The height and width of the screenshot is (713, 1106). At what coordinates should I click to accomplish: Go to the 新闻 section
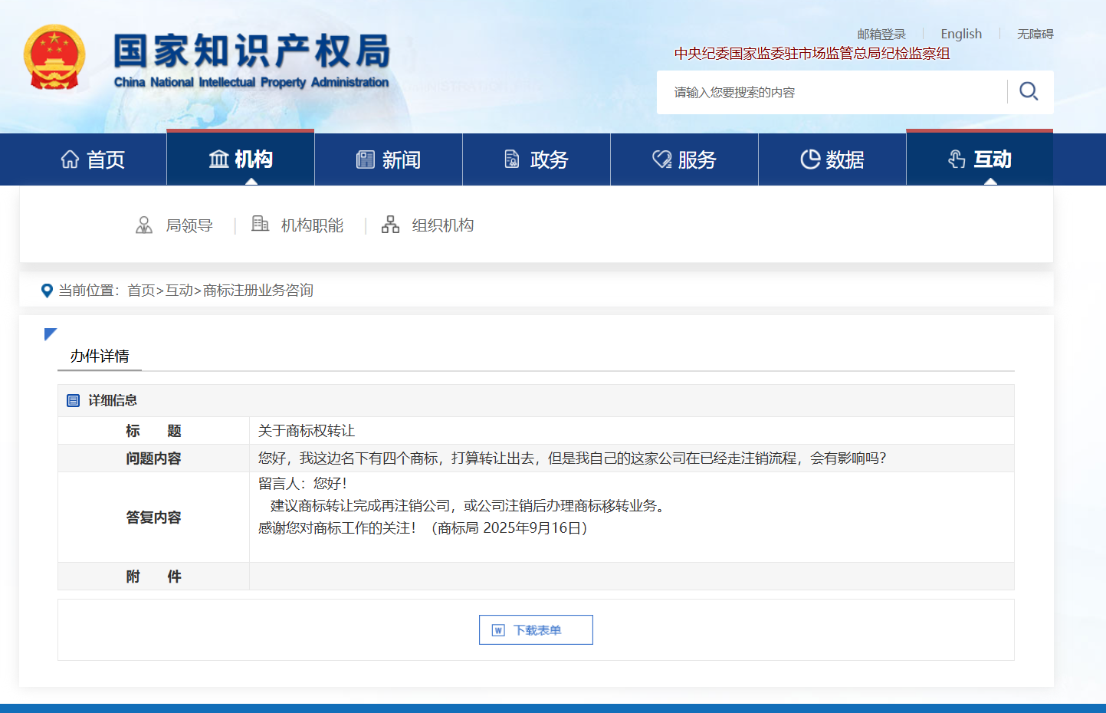389,159
